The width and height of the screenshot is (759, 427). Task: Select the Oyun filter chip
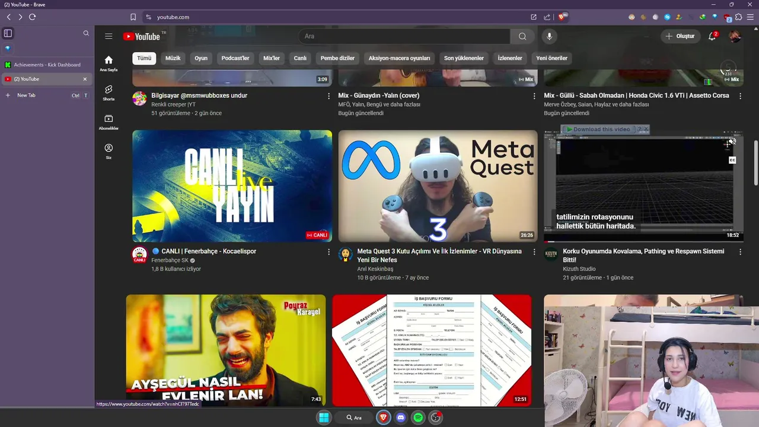click(x=201, y=58)
